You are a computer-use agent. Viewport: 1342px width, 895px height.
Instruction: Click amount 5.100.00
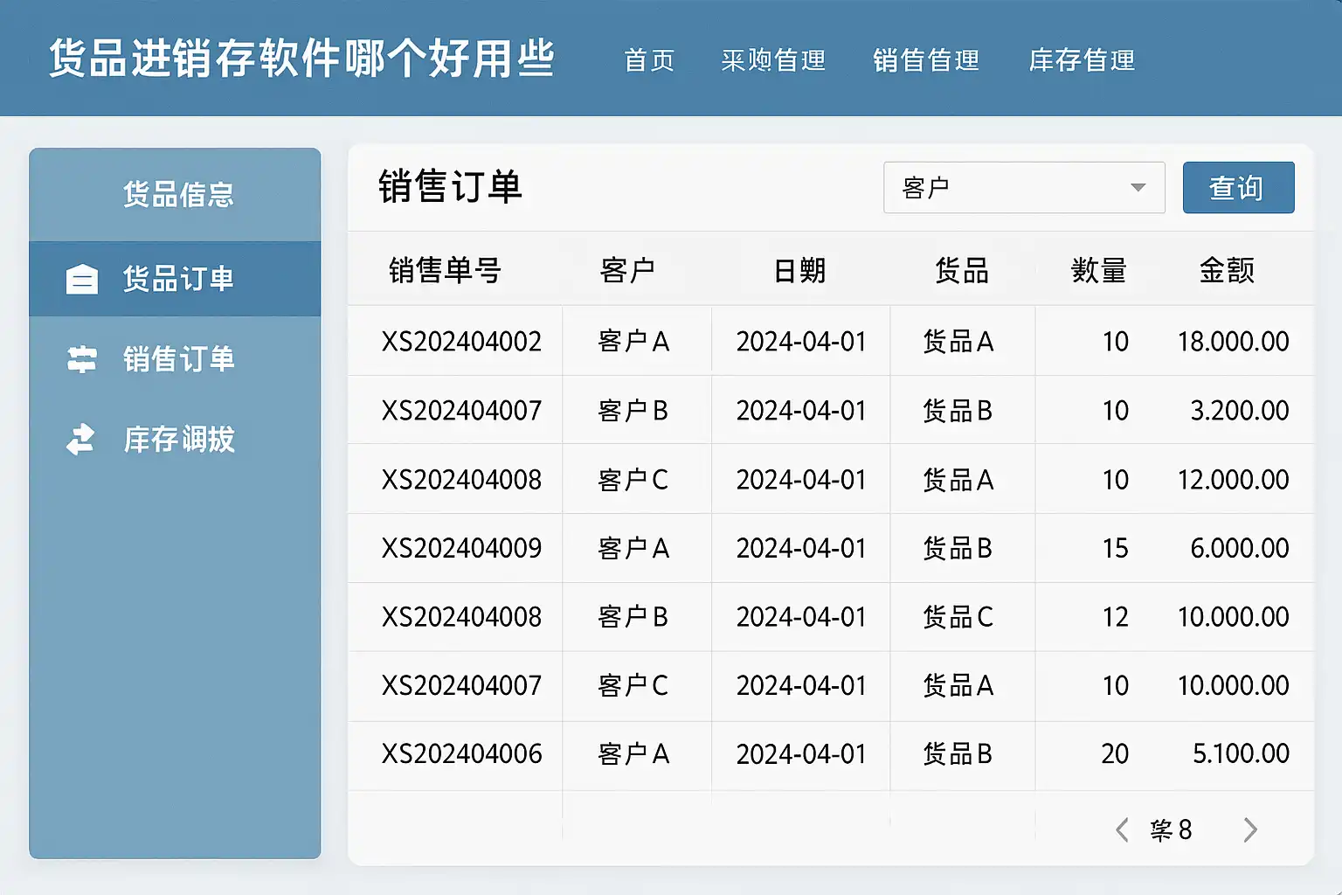click(1241, 753)
